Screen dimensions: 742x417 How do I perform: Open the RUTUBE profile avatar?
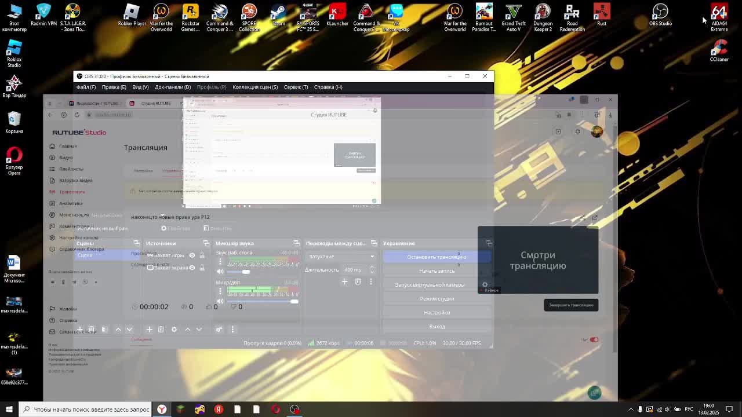click(x=596, y=131)
